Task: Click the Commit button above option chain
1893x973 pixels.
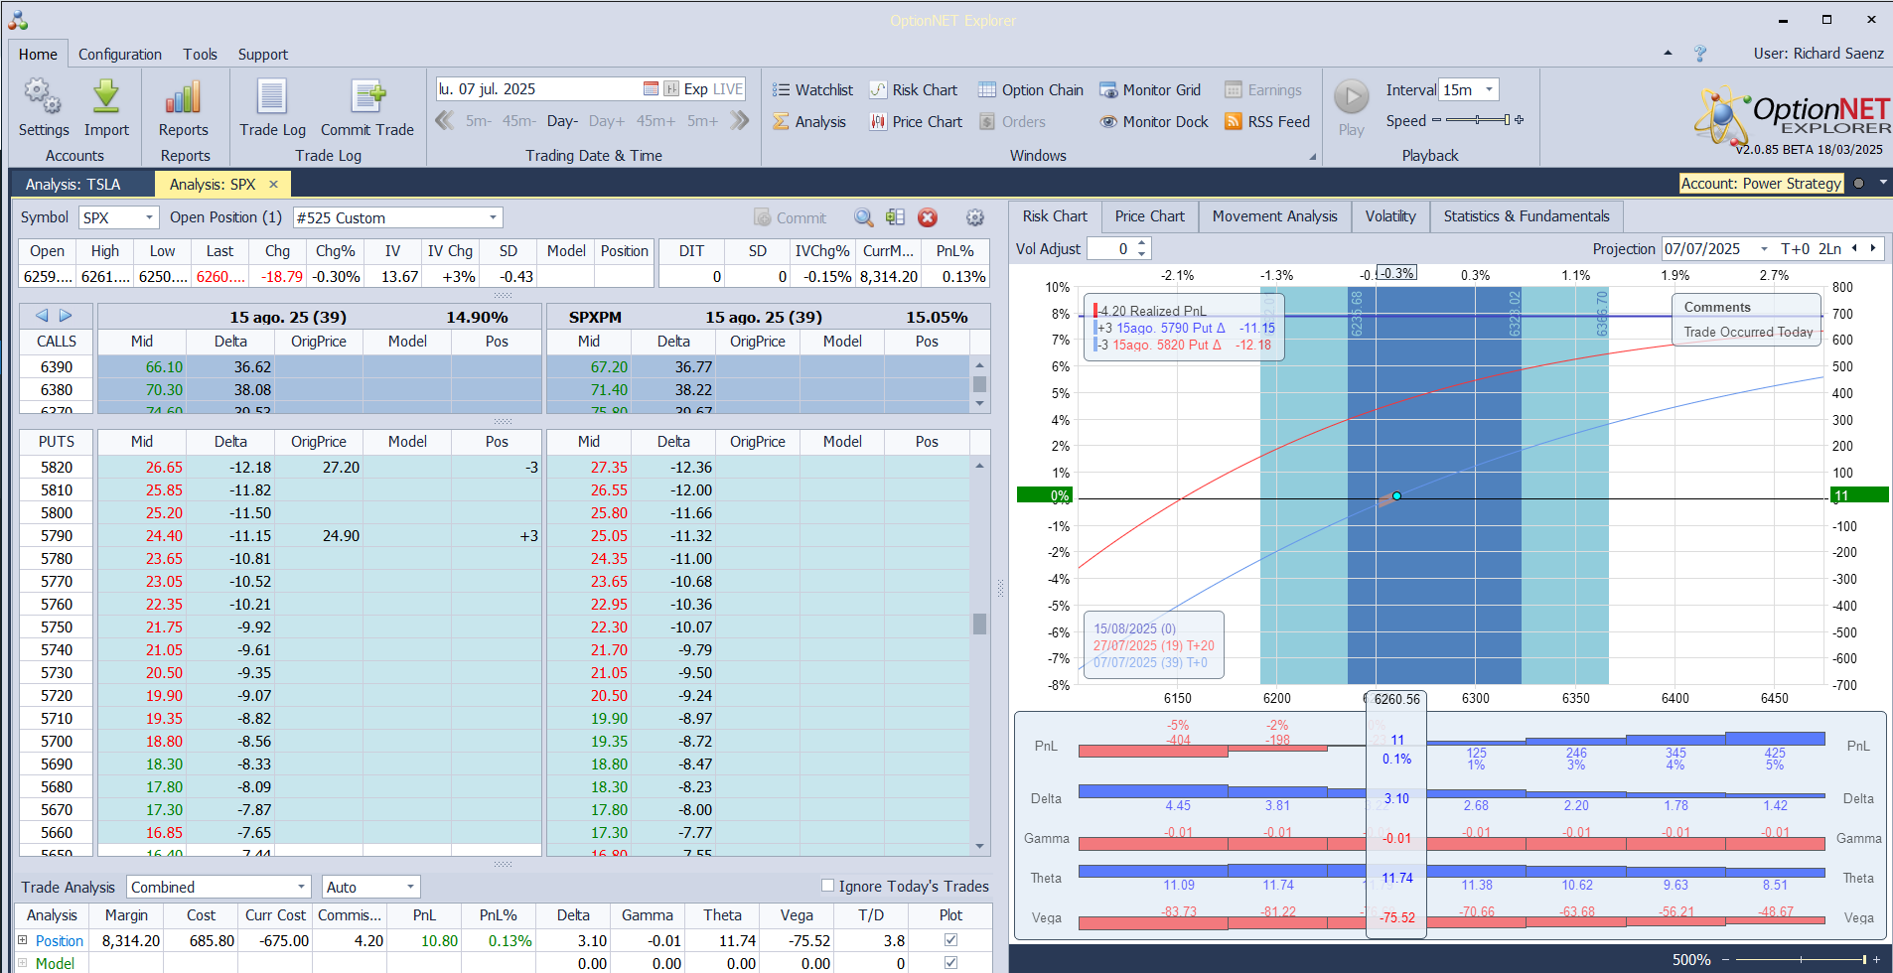Action: [x=791, y=218]
